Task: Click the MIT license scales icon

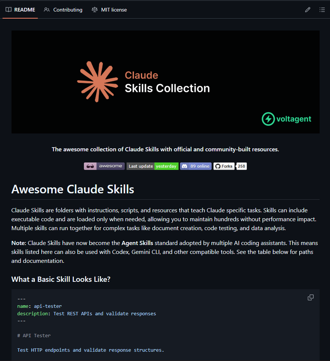Action: point(94,10)
